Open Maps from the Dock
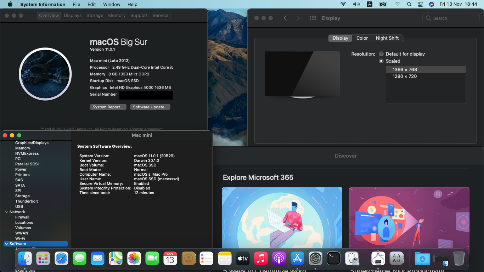This screenshot has width=484, height=272. pos(116,259)
